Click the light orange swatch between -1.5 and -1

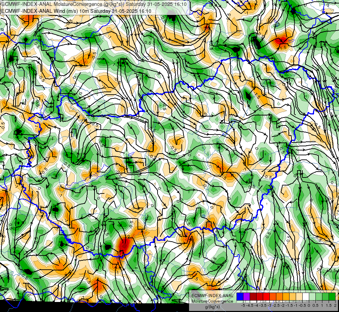[x=293, y=297]
